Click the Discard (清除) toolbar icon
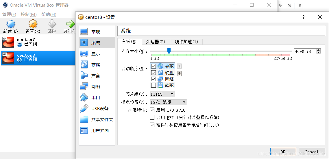 tap(52, 24)
